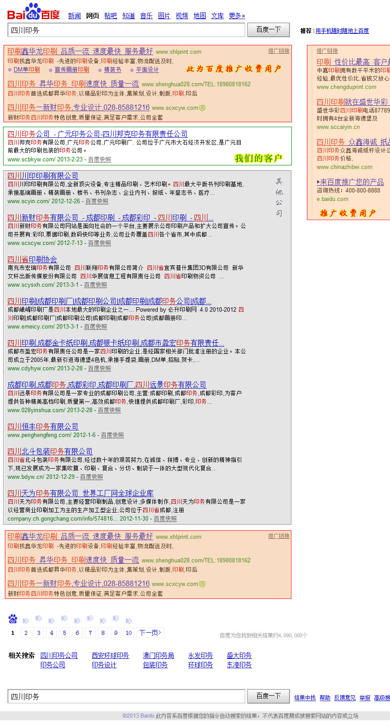Image resolution: width=390 pixels, height=726 pixels.
Task: Switch to the 知道 category
Action: (128, 16)
